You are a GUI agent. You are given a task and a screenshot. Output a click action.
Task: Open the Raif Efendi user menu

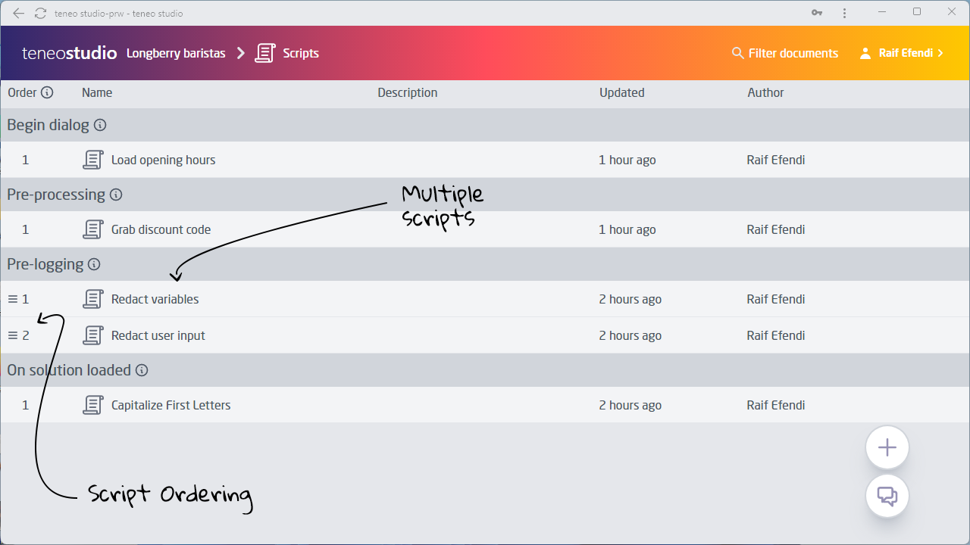click(x=902, y=53)
